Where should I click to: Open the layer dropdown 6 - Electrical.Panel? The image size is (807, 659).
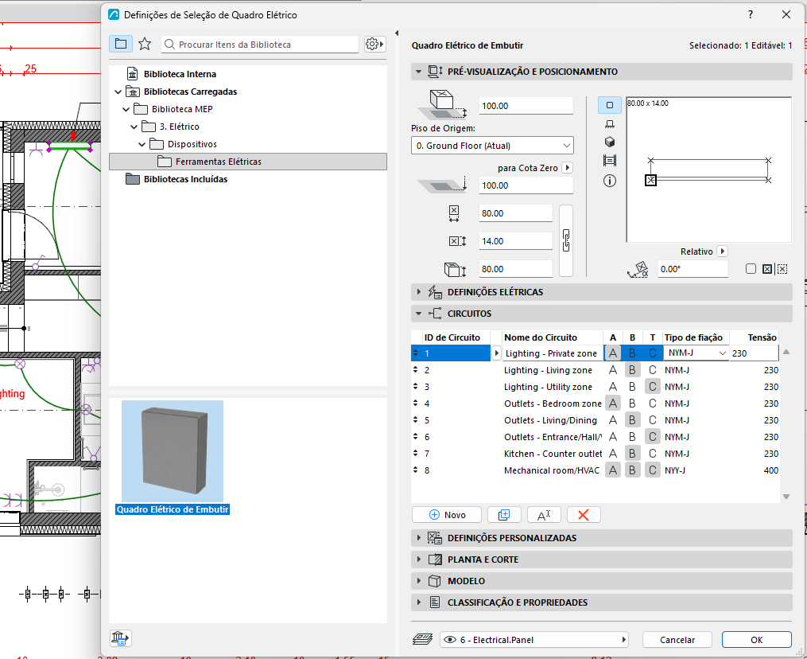coord(534,639)
